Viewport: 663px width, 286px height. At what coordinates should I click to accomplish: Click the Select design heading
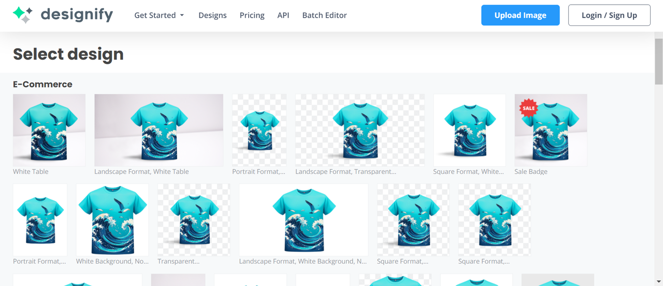click(x=68, y=54)
